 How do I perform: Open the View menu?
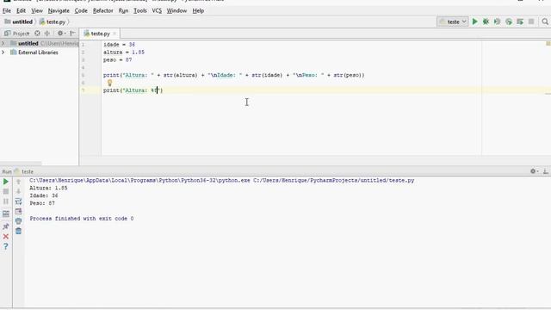point(37,11)
